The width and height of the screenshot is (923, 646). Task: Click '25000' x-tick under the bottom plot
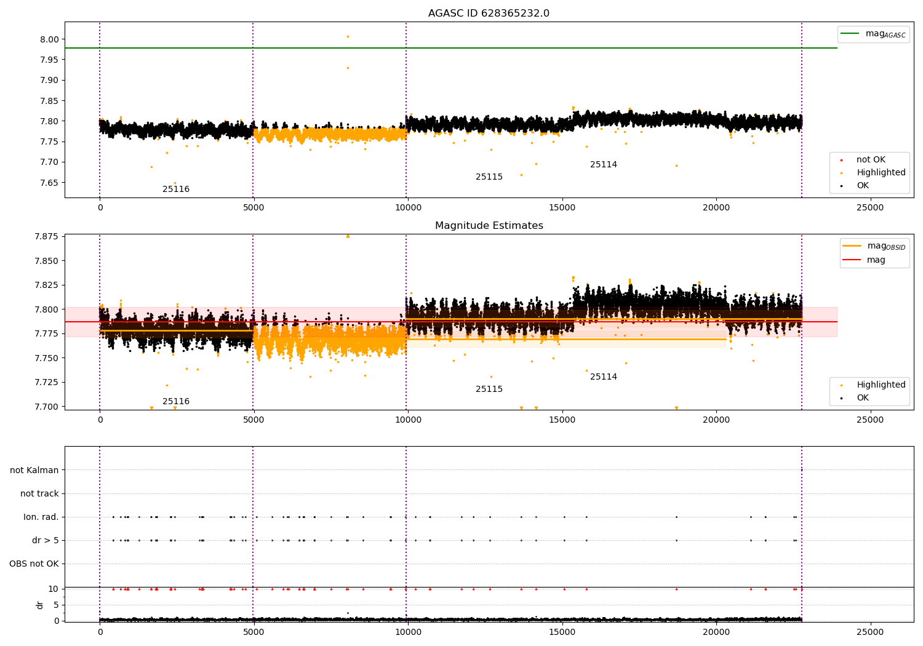pyautogui.click(x=870, y=631)
